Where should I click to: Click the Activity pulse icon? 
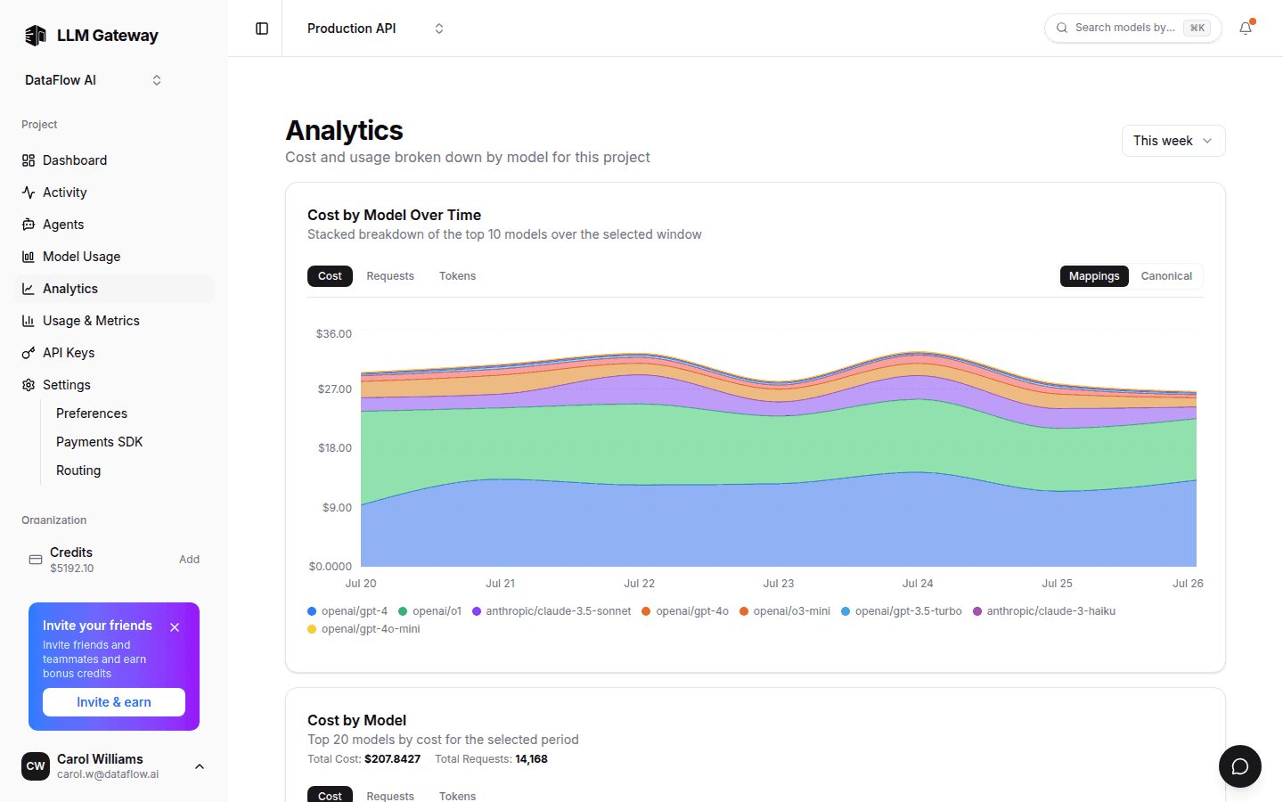(x=29, y=192)
